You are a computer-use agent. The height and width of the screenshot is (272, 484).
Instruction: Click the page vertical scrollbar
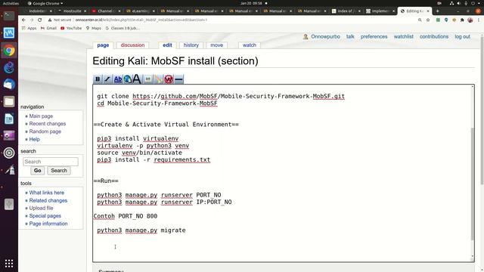pyautogui.click(x=482, y=111)
